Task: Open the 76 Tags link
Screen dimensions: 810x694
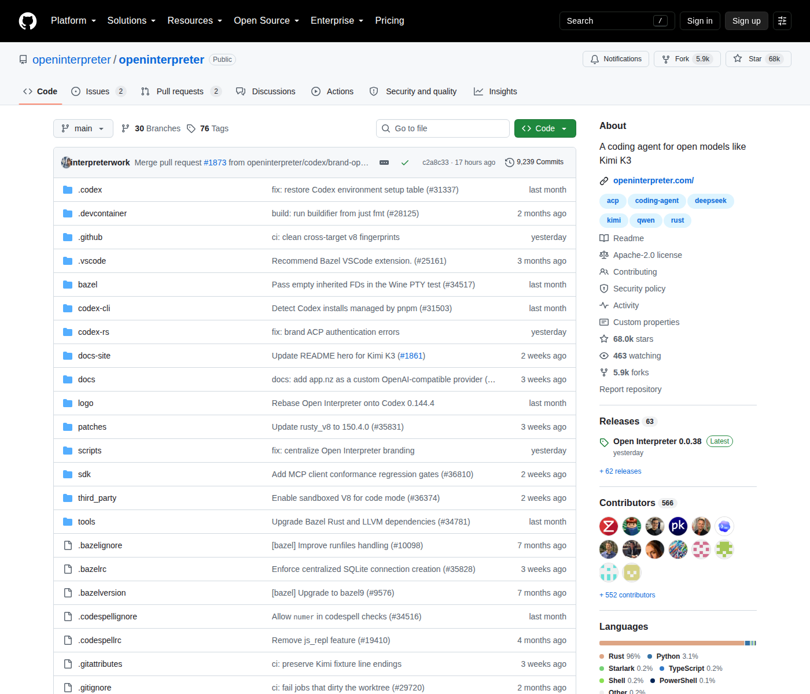Action: (208, 128)
